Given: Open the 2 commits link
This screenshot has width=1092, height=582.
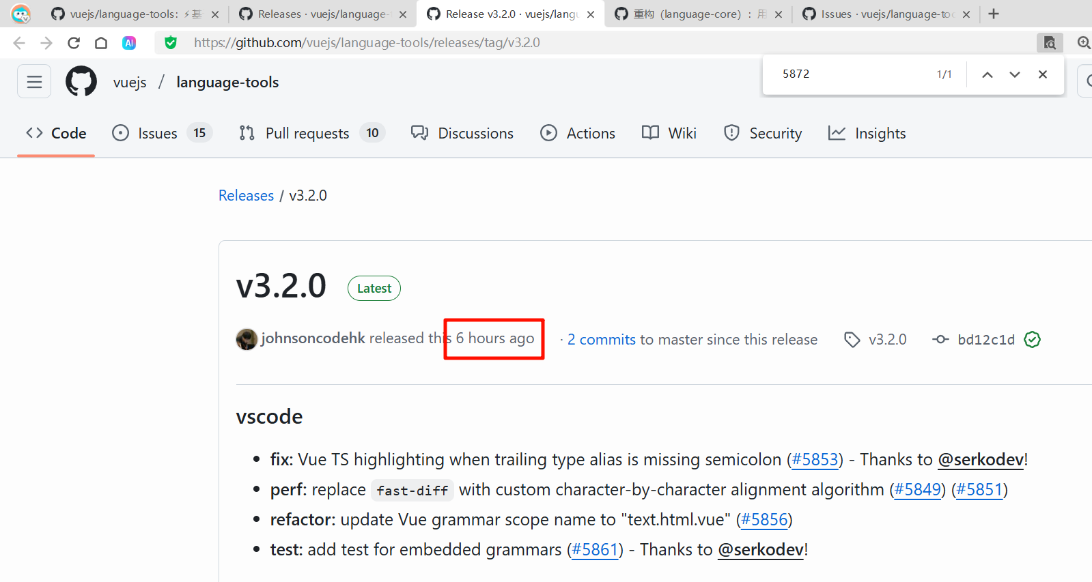Looking at the screenshot, I should [601, 340].
